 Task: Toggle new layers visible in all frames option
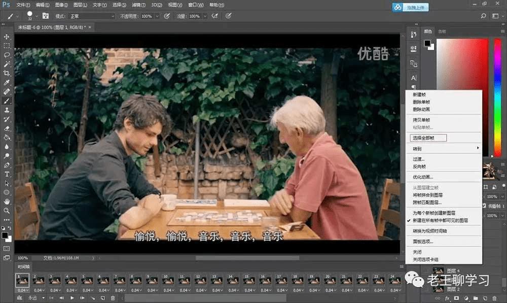(x=440, y=220)
